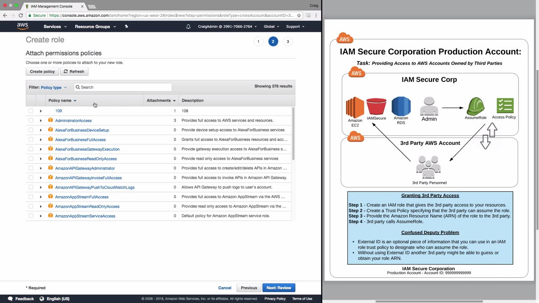Jump to step 3 indicator circle
The width and height of the screenshot is (539, 303).
coord(288,41)
